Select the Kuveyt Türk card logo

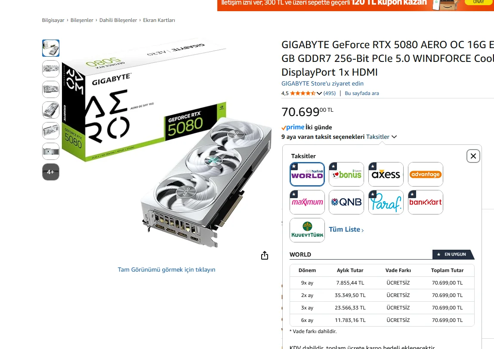click(307, 230)
